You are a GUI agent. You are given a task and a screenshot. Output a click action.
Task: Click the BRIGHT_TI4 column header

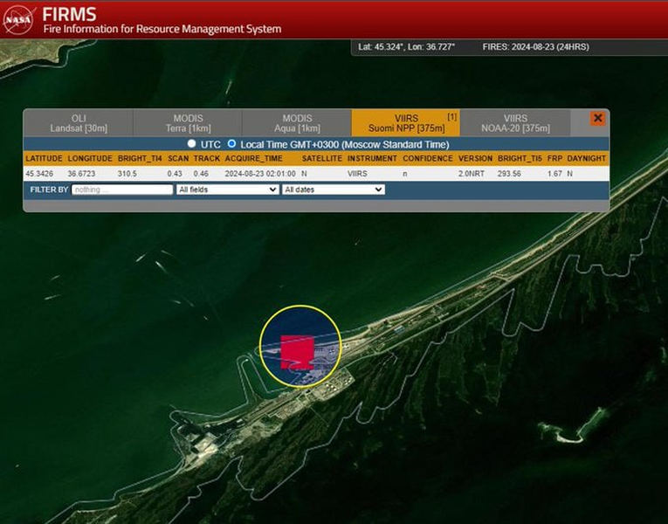140,159
